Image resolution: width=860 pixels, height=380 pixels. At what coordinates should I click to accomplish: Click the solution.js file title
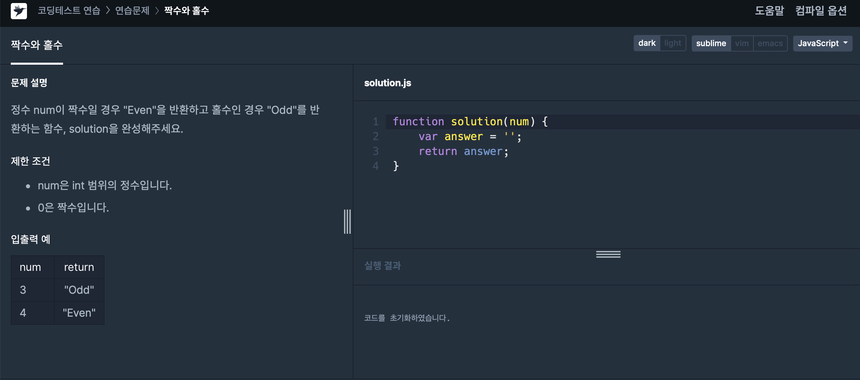(x=388, y=83)
